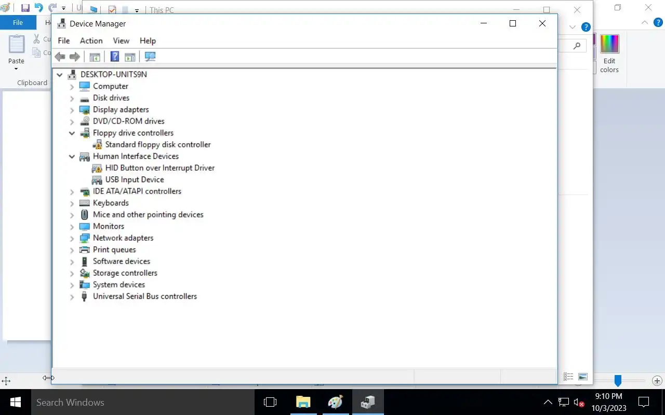
Task: Click the HID Button over Interrupt Driver icon
Action: (x=97, y=168)
